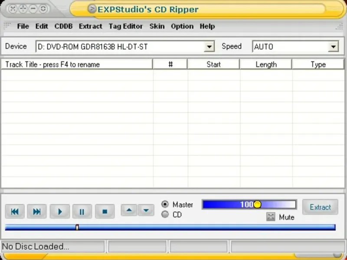This screenshot has width=347, height=260.
Task: Open the Device dropdown list
Action: [x=209, y=47]
